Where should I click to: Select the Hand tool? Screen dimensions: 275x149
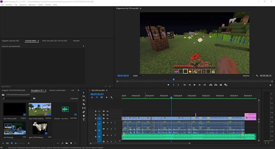tap(84, 116)
